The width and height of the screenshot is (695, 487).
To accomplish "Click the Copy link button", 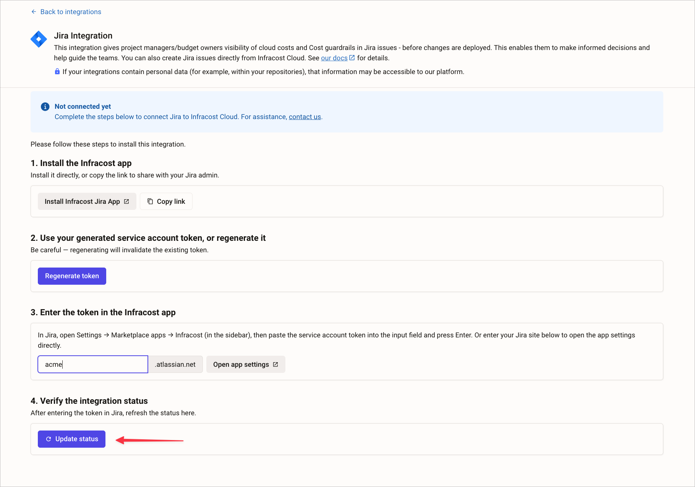I will click(x=166, y=202).
